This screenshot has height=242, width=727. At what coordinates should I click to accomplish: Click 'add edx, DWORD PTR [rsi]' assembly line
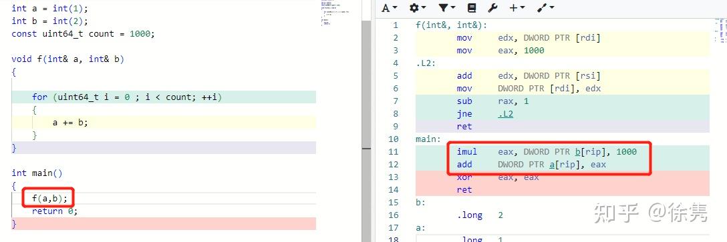[528, 76]
